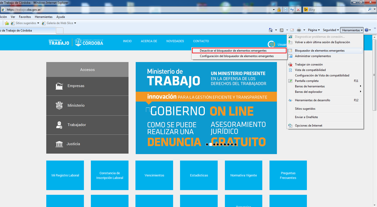Open the Página dropdown menu
This screenshot has height=207, width=377.
click(314, 30)
